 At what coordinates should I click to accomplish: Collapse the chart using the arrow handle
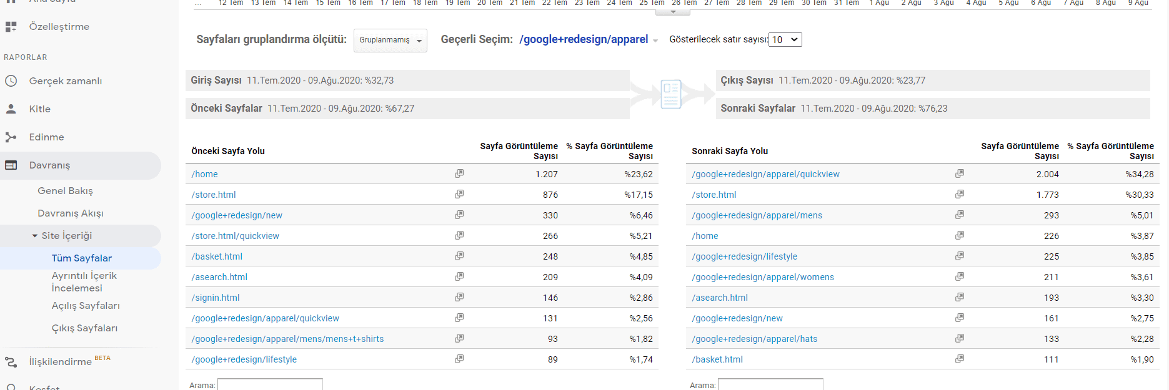[x=673, y=12]
